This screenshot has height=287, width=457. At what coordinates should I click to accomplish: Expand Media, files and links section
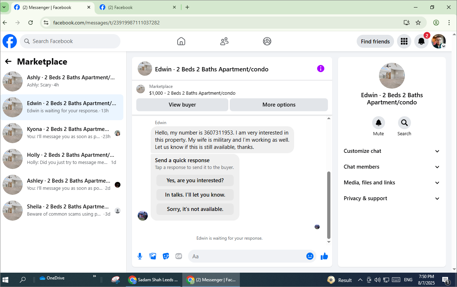click(392, 183)
